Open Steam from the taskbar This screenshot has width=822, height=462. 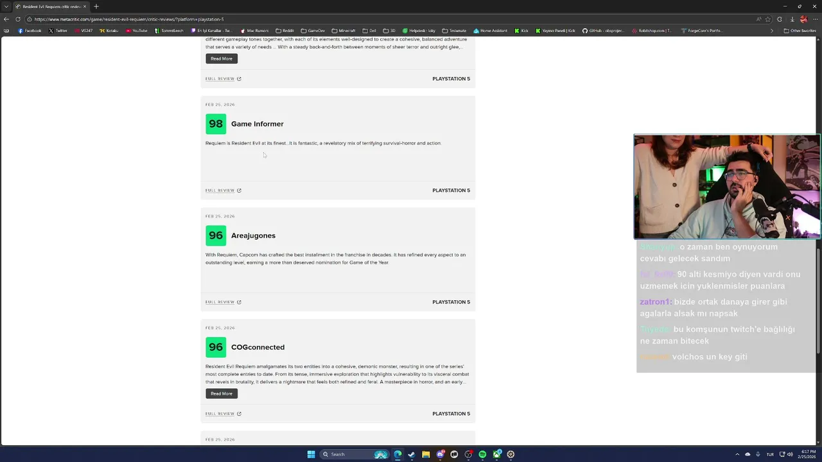(412, 454)
